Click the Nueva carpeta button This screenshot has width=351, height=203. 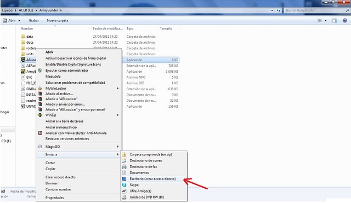point(57,21)
